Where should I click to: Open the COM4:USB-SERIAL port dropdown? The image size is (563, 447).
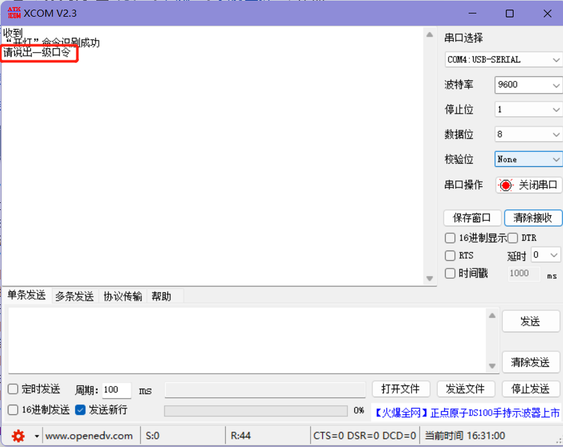tap(503, 60)
